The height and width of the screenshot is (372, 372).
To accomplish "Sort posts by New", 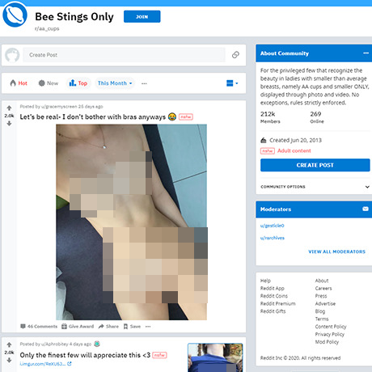I will tap(49, 83).
